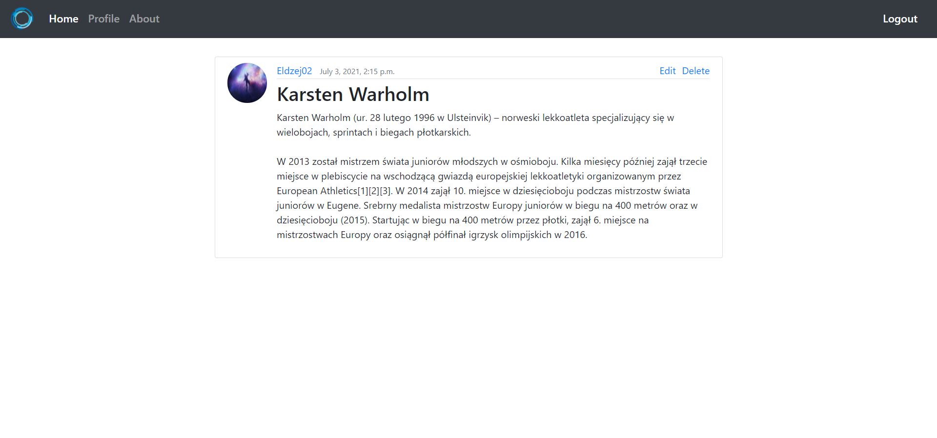Edit the Karsten Warholm post

click(x=667, y=71)
